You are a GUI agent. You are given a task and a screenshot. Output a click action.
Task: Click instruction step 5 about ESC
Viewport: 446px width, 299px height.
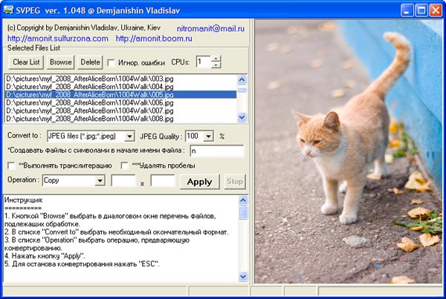[x=82, y=264]
